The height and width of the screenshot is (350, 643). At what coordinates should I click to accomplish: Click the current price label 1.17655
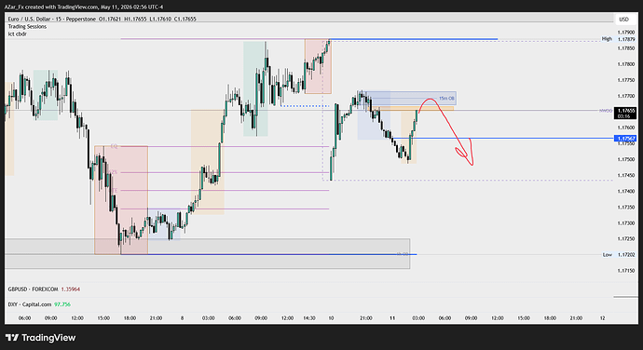(625, 114)
